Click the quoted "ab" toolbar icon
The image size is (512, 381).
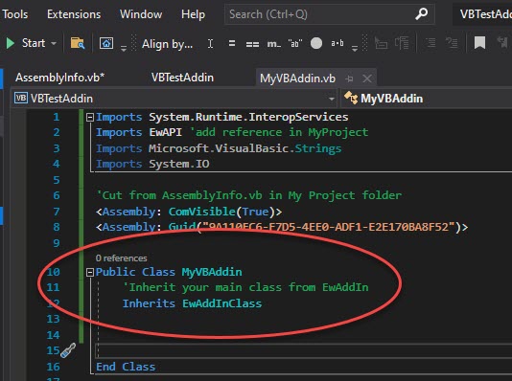pos(295,43)
